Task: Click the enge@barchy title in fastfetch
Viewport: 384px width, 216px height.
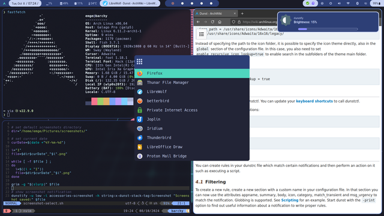Action: pos(96,16)
